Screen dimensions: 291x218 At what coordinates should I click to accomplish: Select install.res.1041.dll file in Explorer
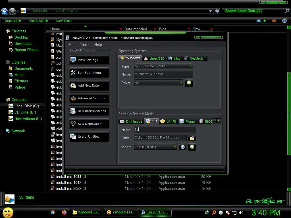71,177
